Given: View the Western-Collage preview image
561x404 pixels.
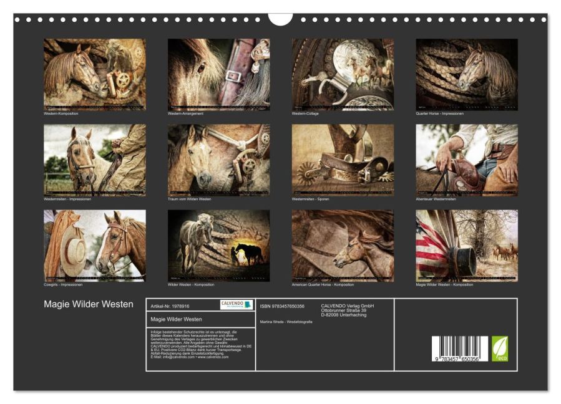Looking at the screenshot, I should (x=341, y=73).
